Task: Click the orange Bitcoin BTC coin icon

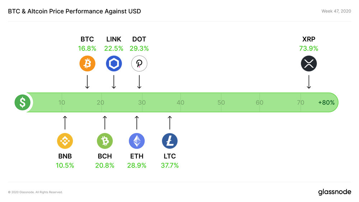Action: 87,64
